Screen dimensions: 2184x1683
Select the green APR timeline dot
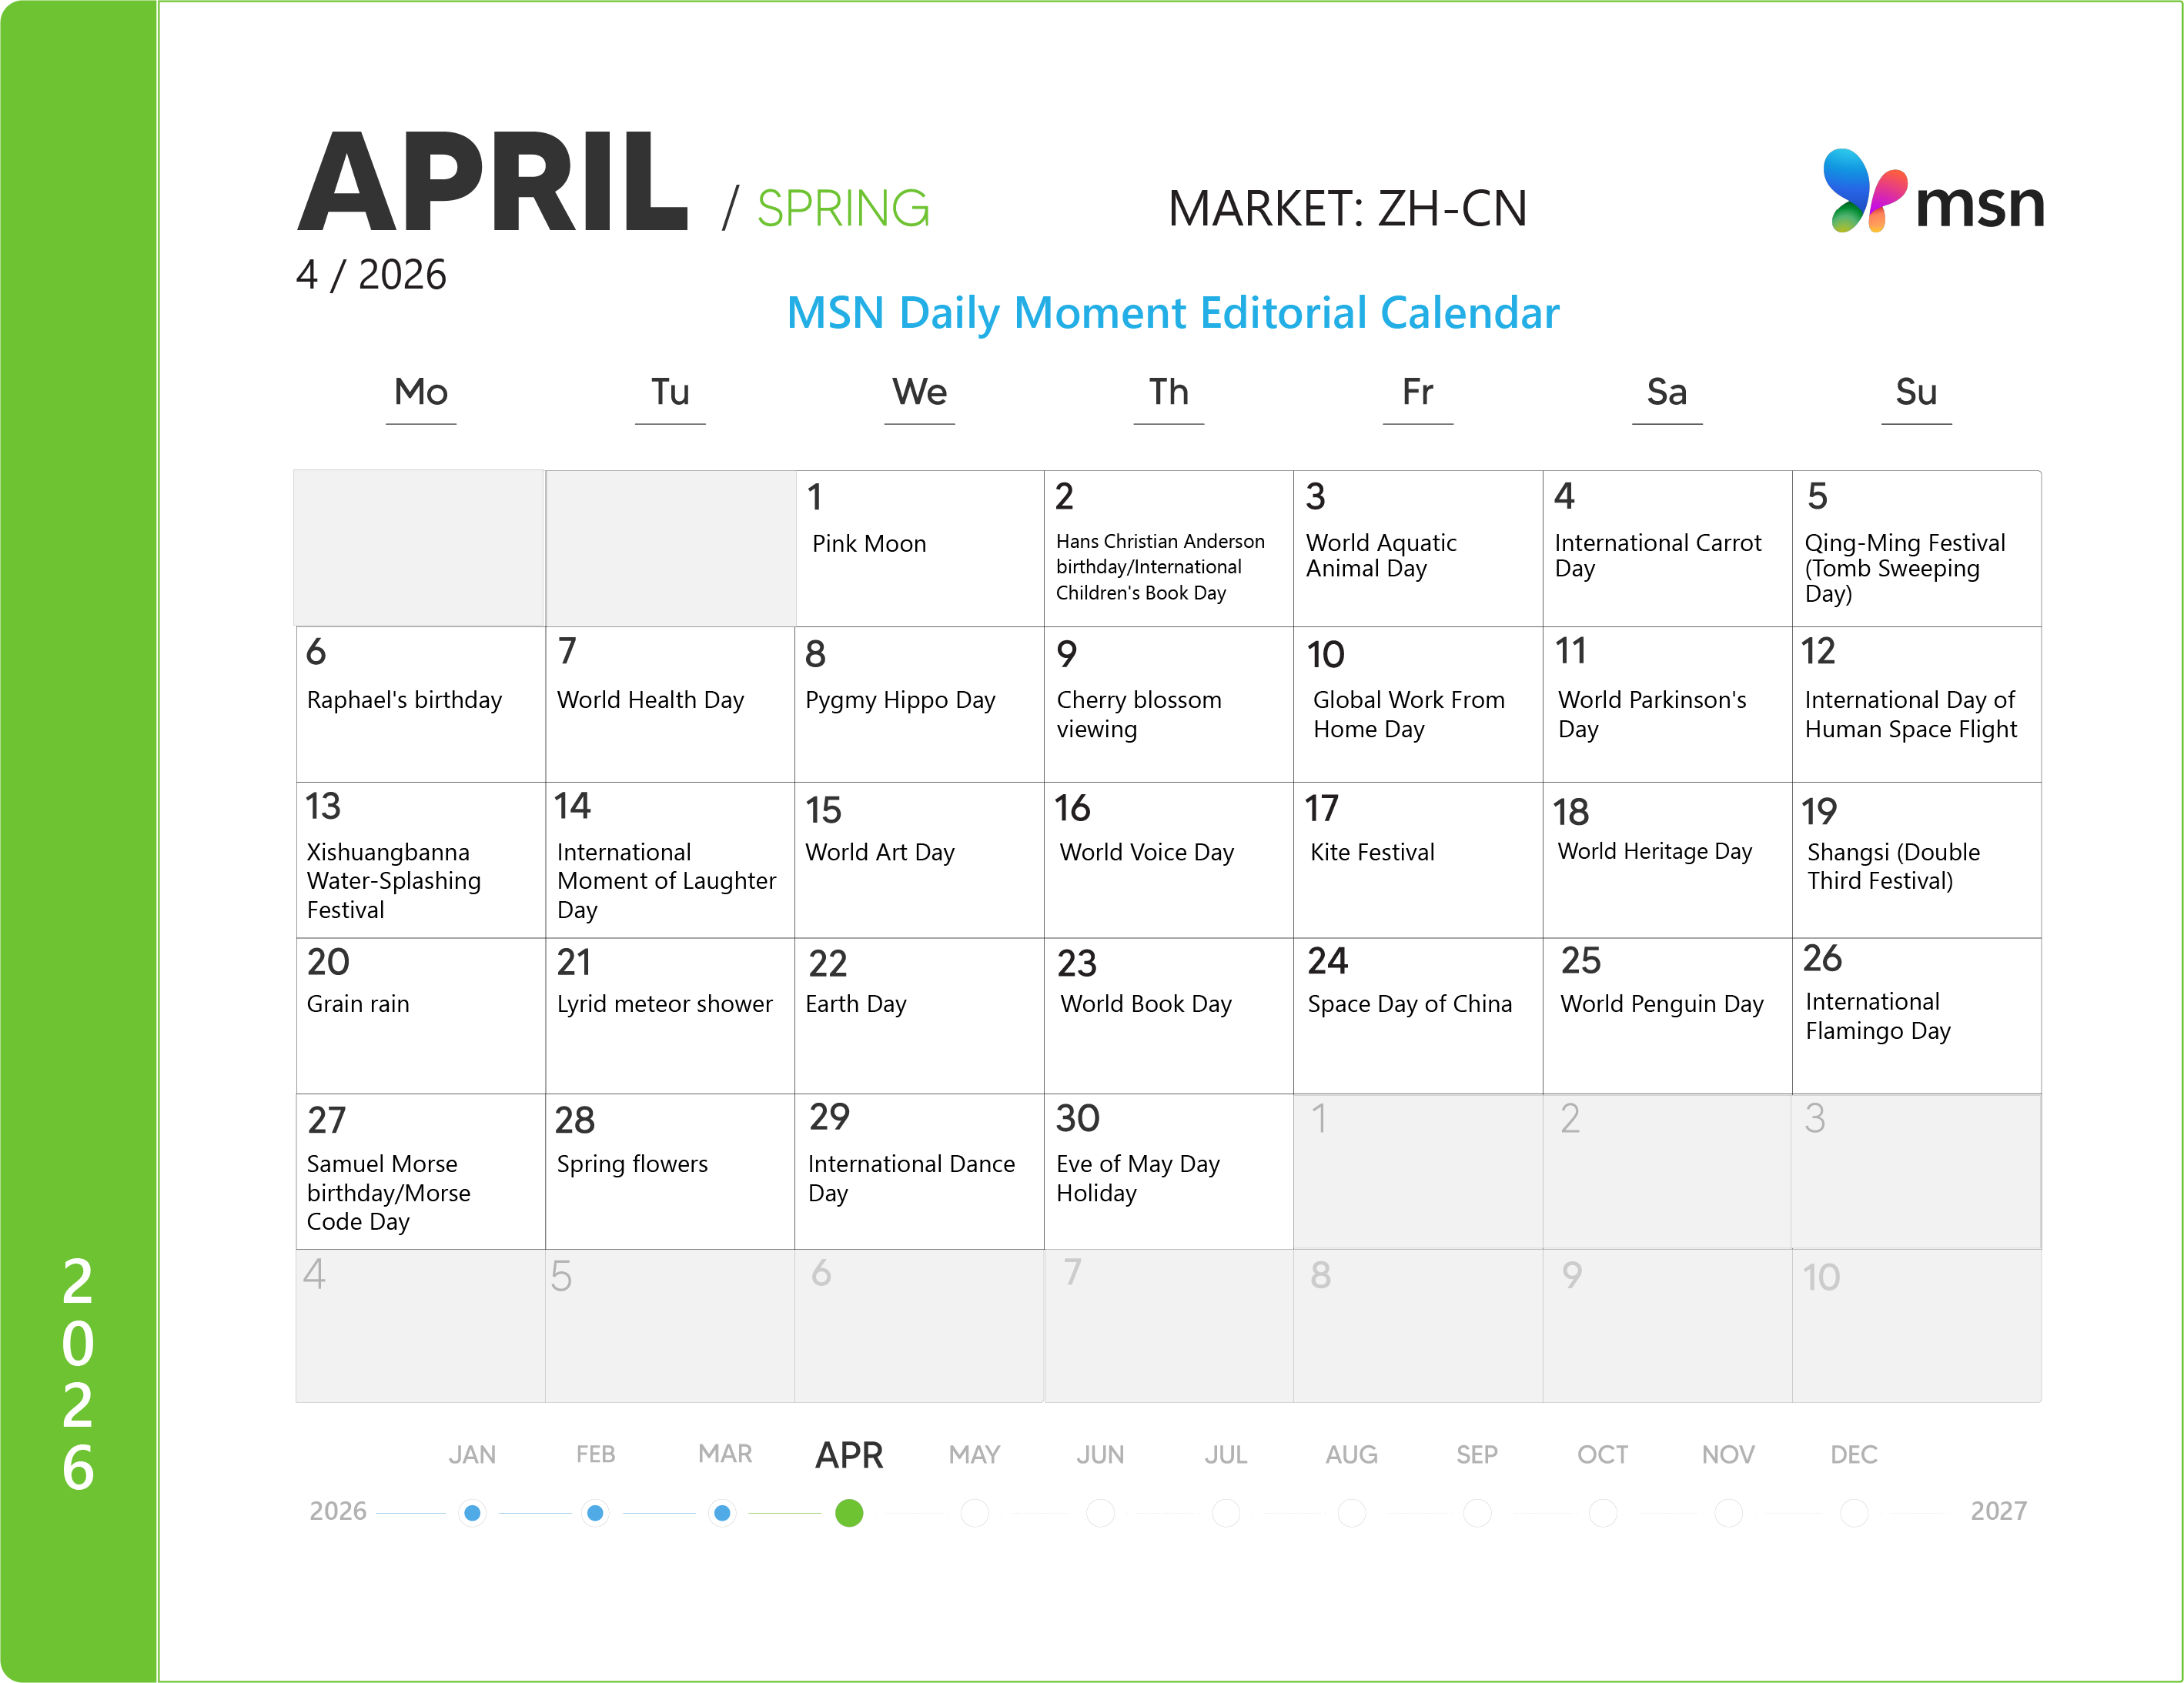(849, 1512)
